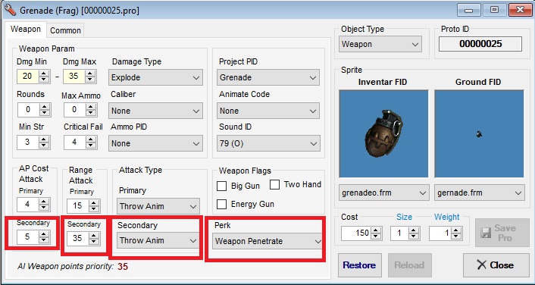Image resolution: width=535 pixels, height=285 pixels.
Task: Open Secondary Attack Type dropdown
Action: [158, 240]
